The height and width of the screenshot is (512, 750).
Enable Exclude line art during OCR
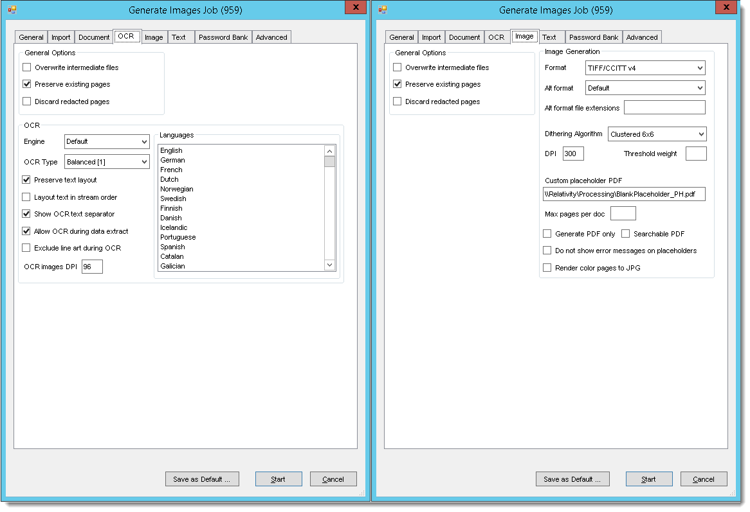(x=26, y=248)
